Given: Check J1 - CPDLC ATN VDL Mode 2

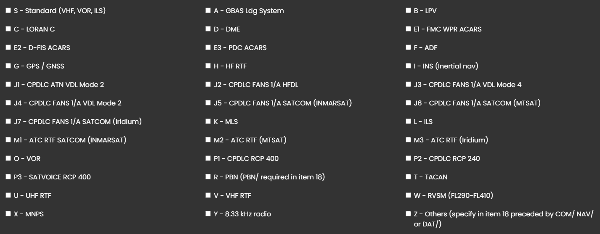Looking at the screenshot, I should (x=8, y=84).
